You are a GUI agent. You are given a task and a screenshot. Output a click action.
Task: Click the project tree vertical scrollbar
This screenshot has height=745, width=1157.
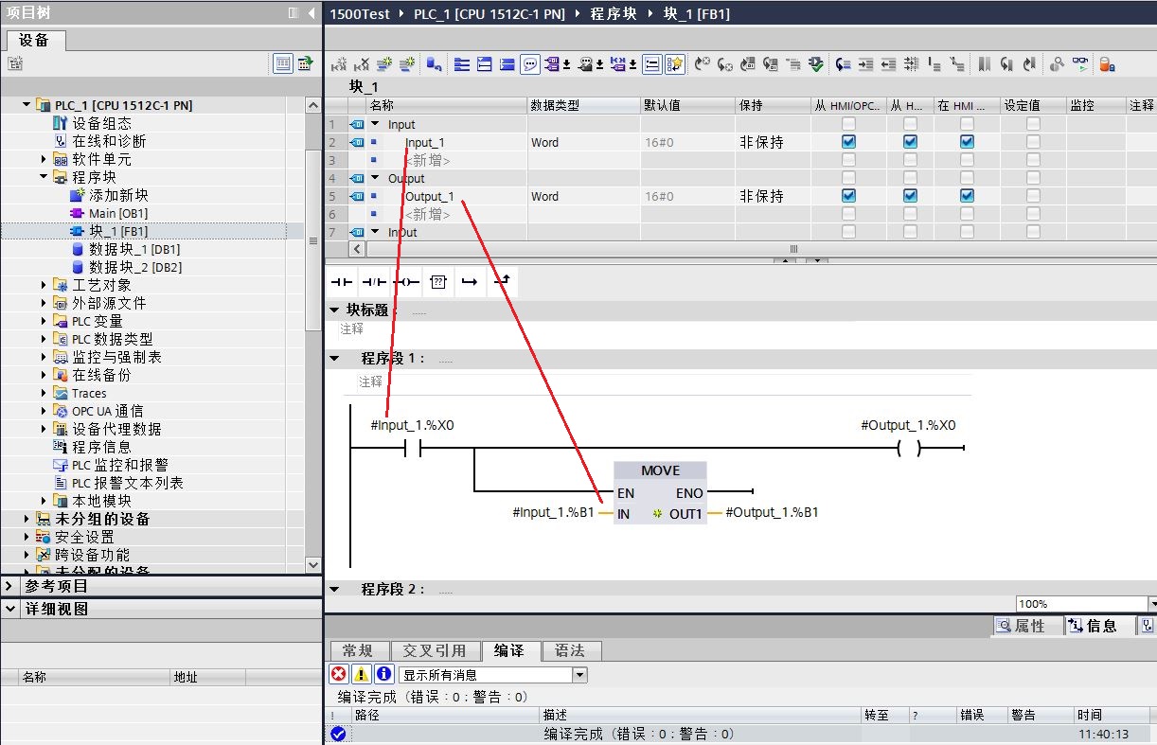coord(314,240)
